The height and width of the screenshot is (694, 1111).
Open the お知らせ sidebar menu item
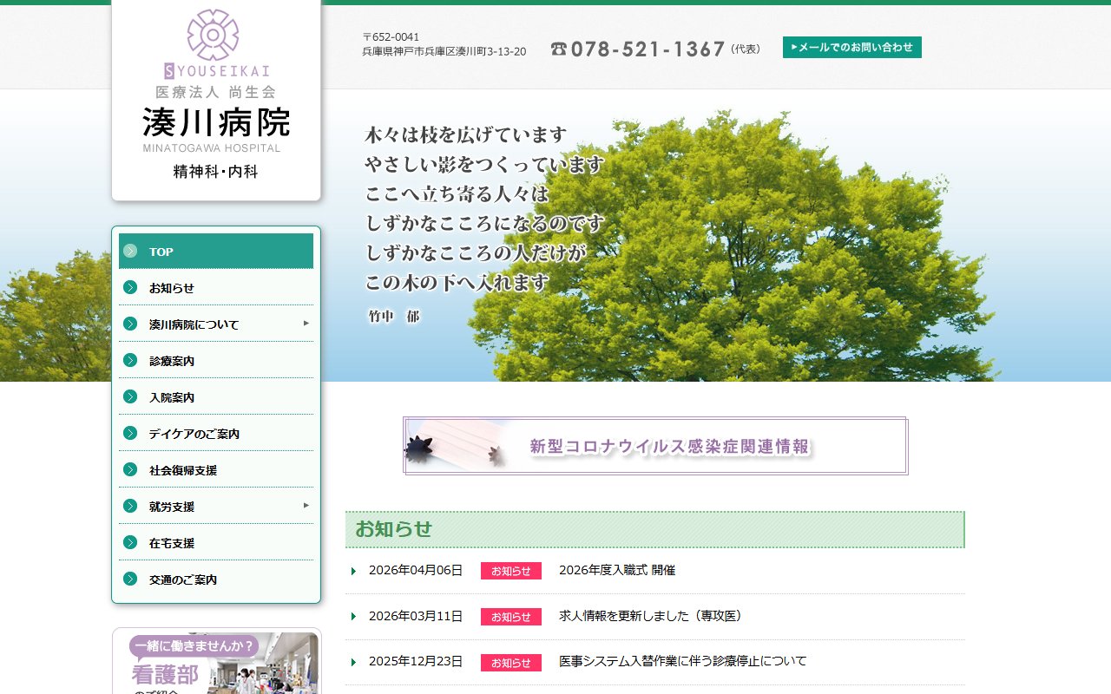[x=216, y=287]
